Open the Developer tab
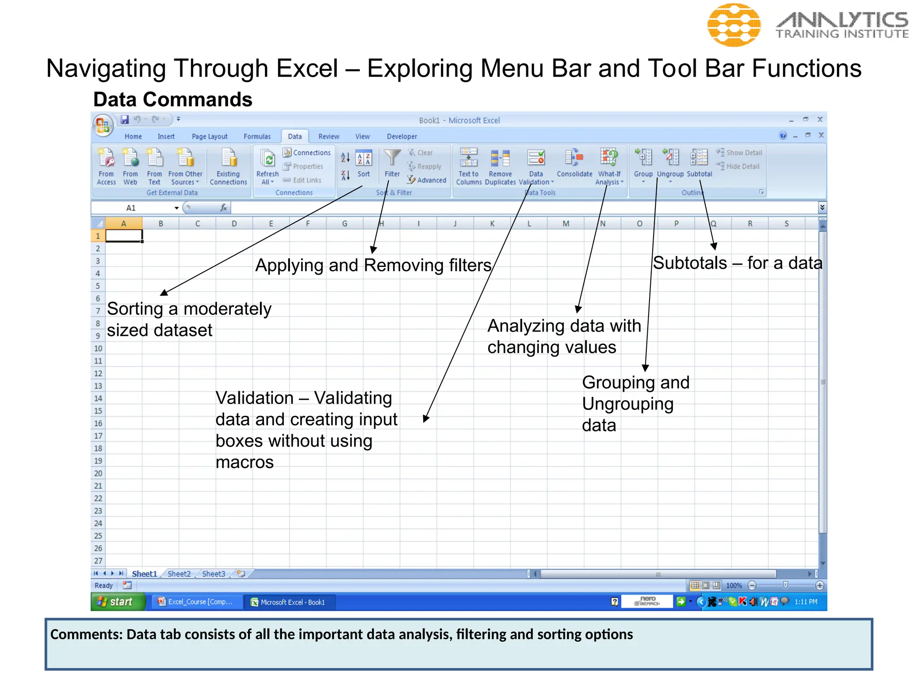Image resolution: width=918 pixels, height=689 pixels. pyautogui.click(x=402, y=136)
